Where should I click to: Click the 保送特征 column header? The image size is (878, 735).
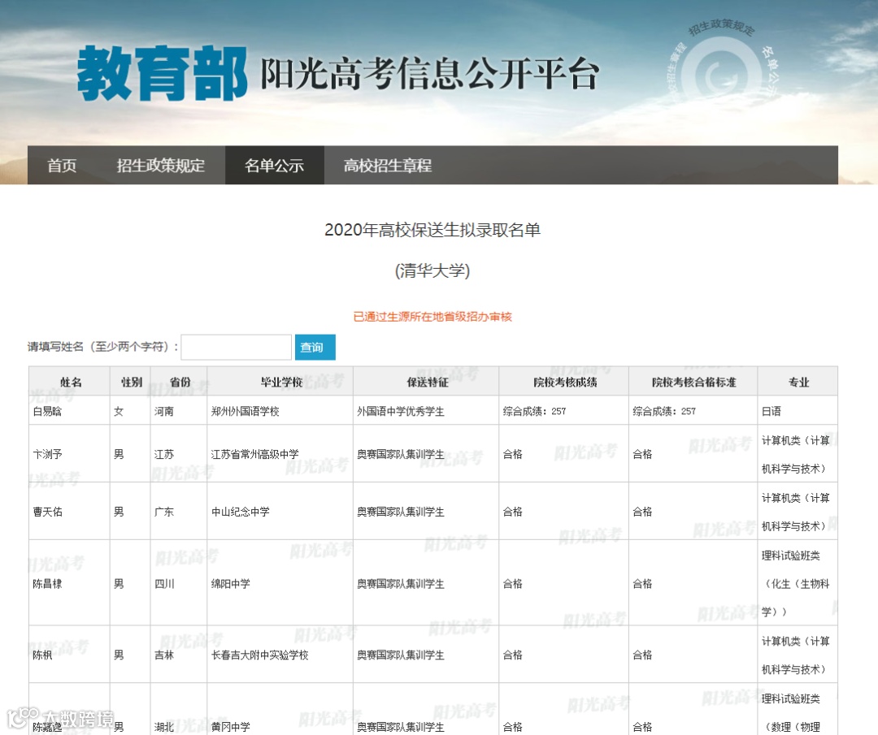428,382
